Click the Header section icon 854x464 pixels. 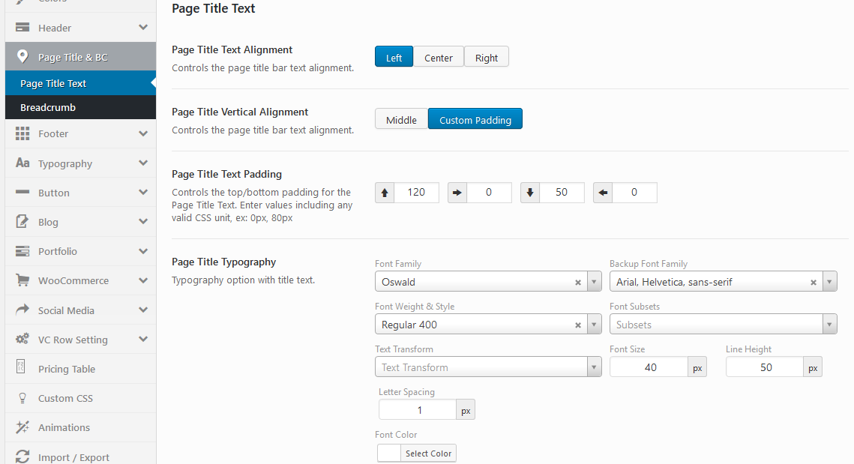22,27
